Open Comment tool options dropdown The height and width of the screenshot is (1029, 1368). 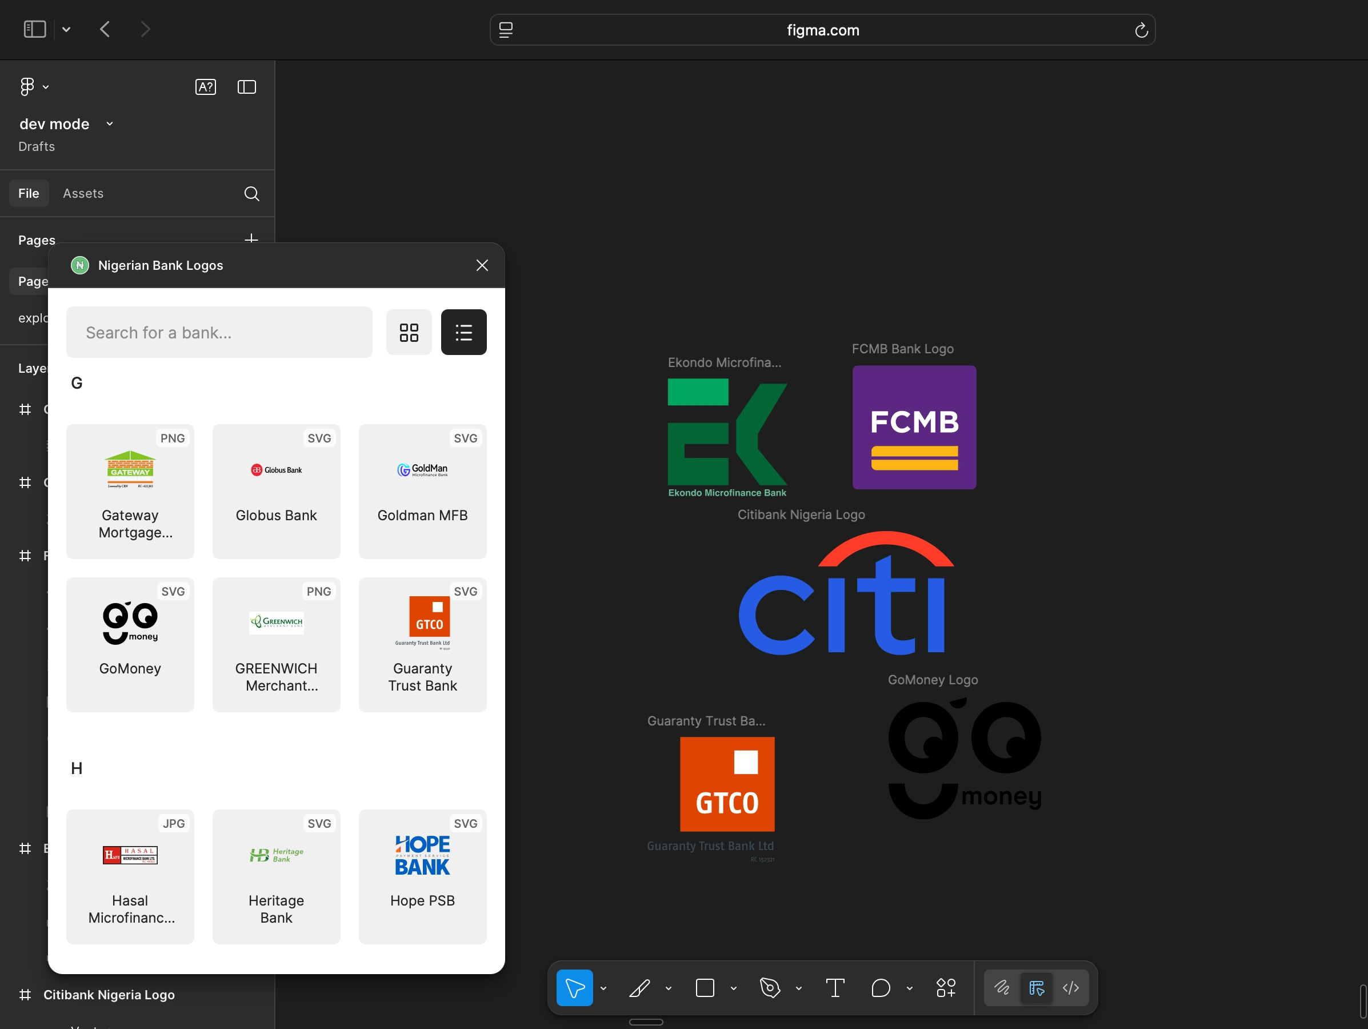point(910,989)
